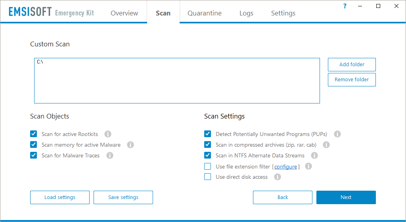This screenshot has width=406, height=222.
Task: Click info icon beside Scan for Malware Traces
Action: point(110,155)
